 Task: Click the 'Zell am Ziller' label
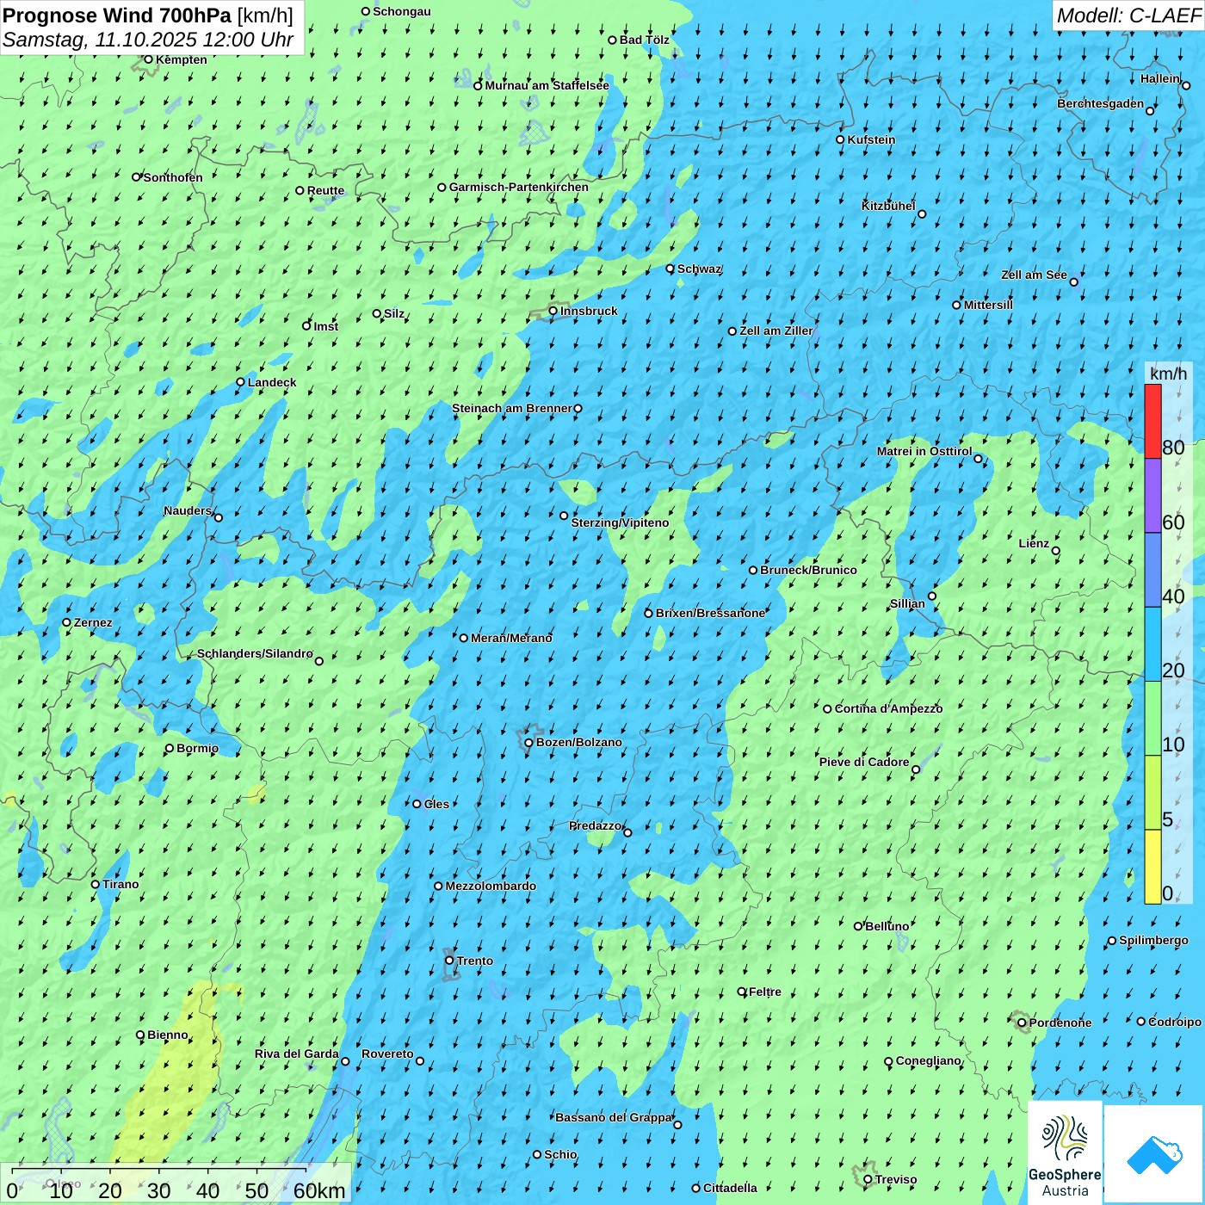click(x=776, y=331)
